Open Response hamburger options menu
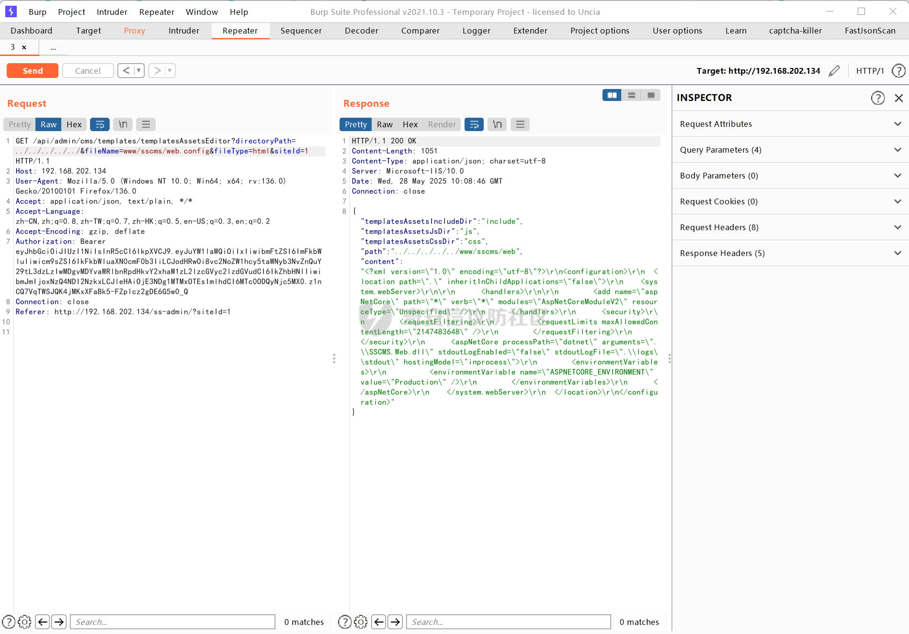Viewport: 909px width, 634px height. [520, 124]
